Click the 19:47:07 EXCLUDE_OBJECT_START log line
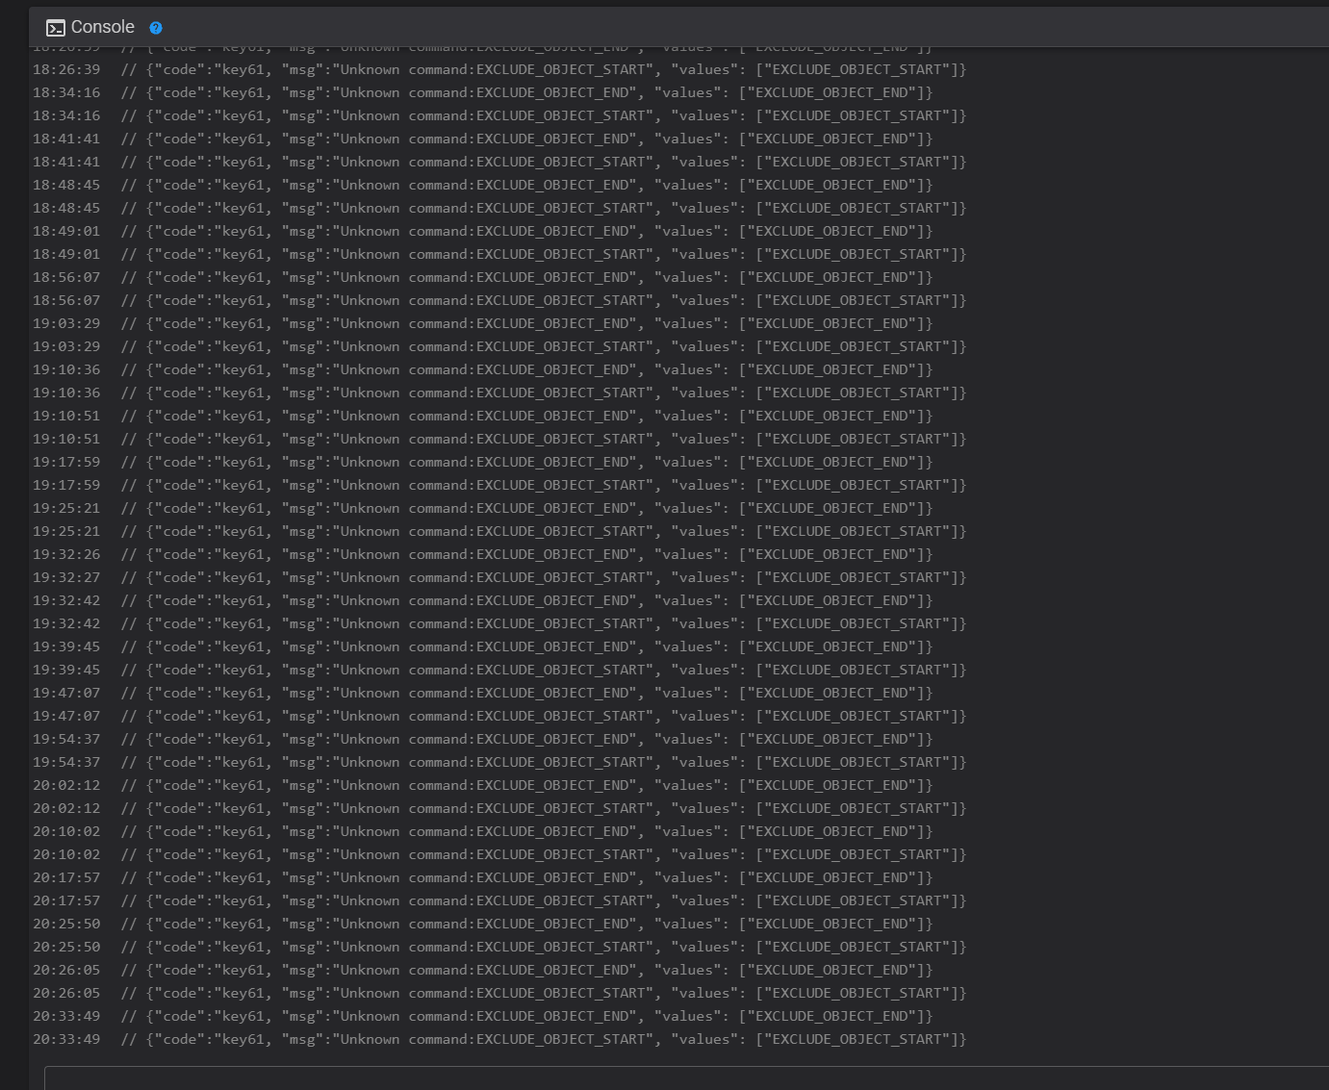Viewport: 1329px width, 1090px height. 498,716
